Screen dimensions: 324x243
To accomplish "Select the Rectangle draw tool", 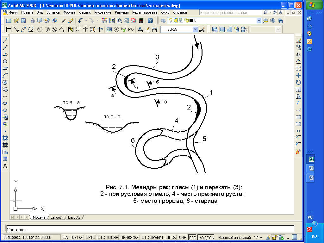I will pos(5,68).
